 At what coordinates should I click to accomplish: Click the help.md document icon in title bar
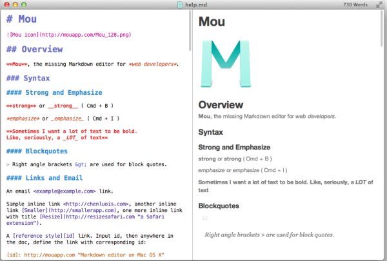180,5
